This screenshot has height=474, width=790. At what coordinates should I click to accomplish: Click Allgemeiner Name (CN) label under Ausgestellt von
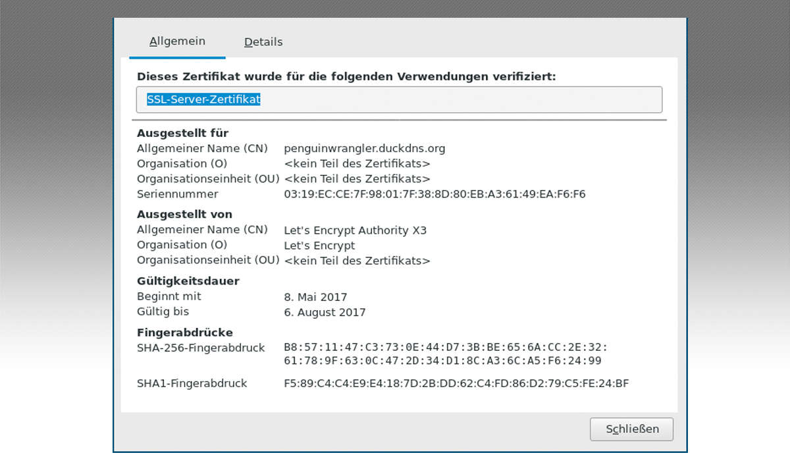pos(203,230)
